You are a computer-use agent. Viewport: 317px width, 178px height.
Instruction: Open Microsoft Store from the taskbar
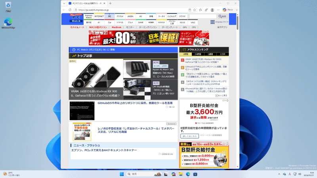(x=195, y=174)
